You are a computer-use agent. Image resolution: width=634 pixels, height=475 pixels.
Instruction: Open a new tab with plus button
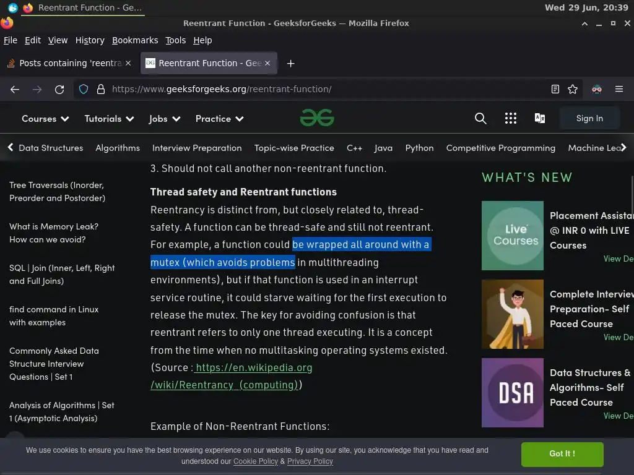pos(291,64)
